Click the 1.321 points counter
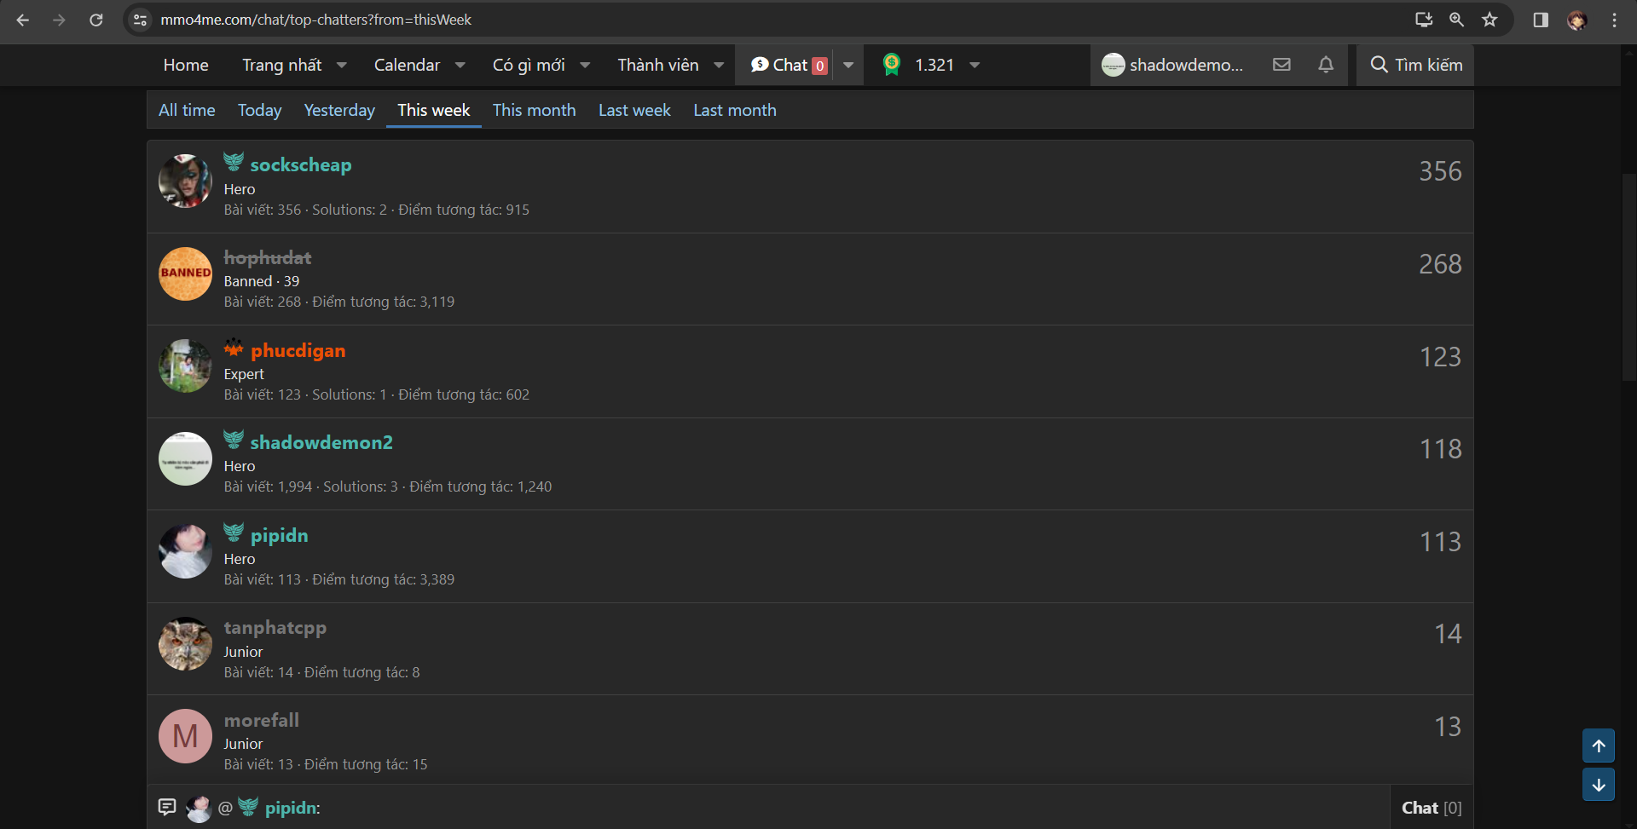Screen dimensions: 1637x829 point(934,65)
